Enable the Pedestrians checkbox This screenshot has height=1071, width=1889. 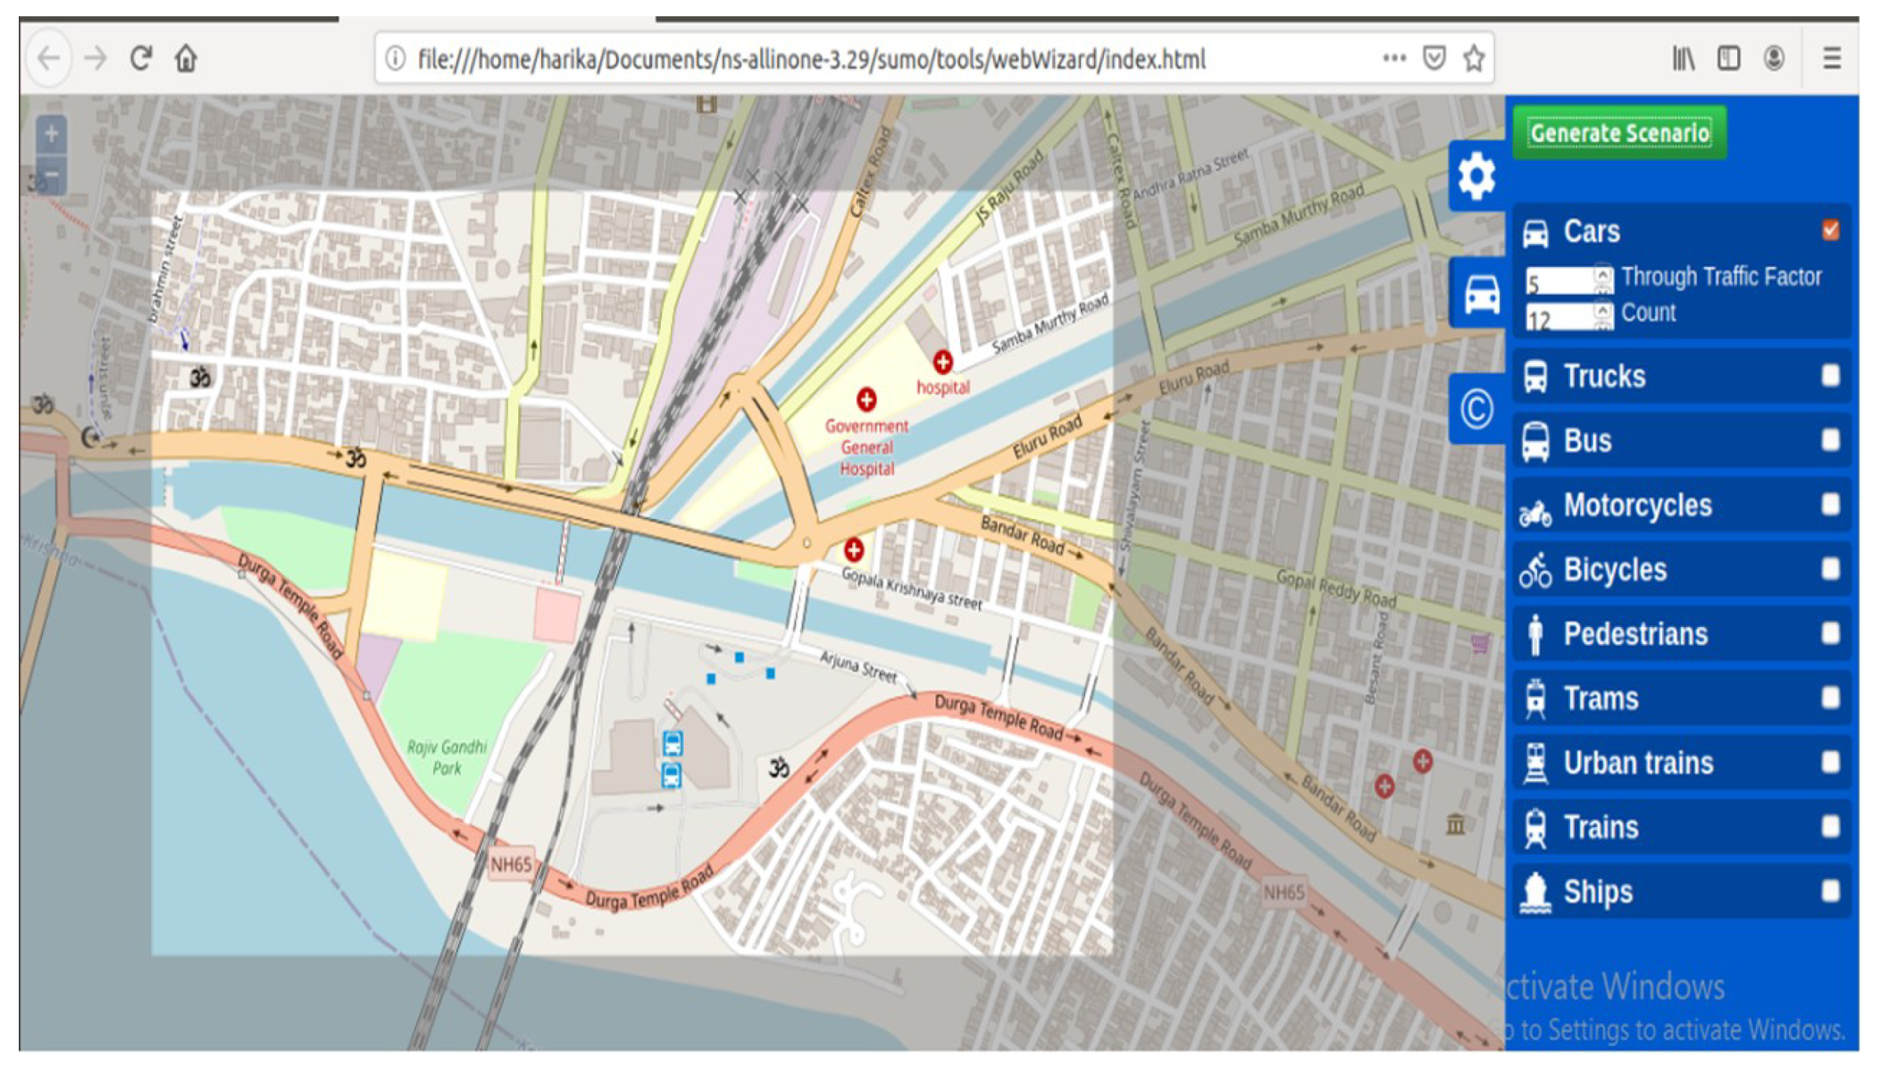coord(1830,633)
